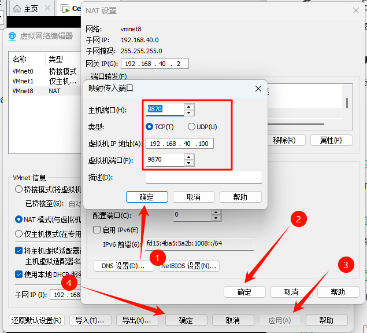Decrease host port with down spinner arrow
Image resolution: width=367 pixels, height=333 pixels.
click(x=188, y=113)
